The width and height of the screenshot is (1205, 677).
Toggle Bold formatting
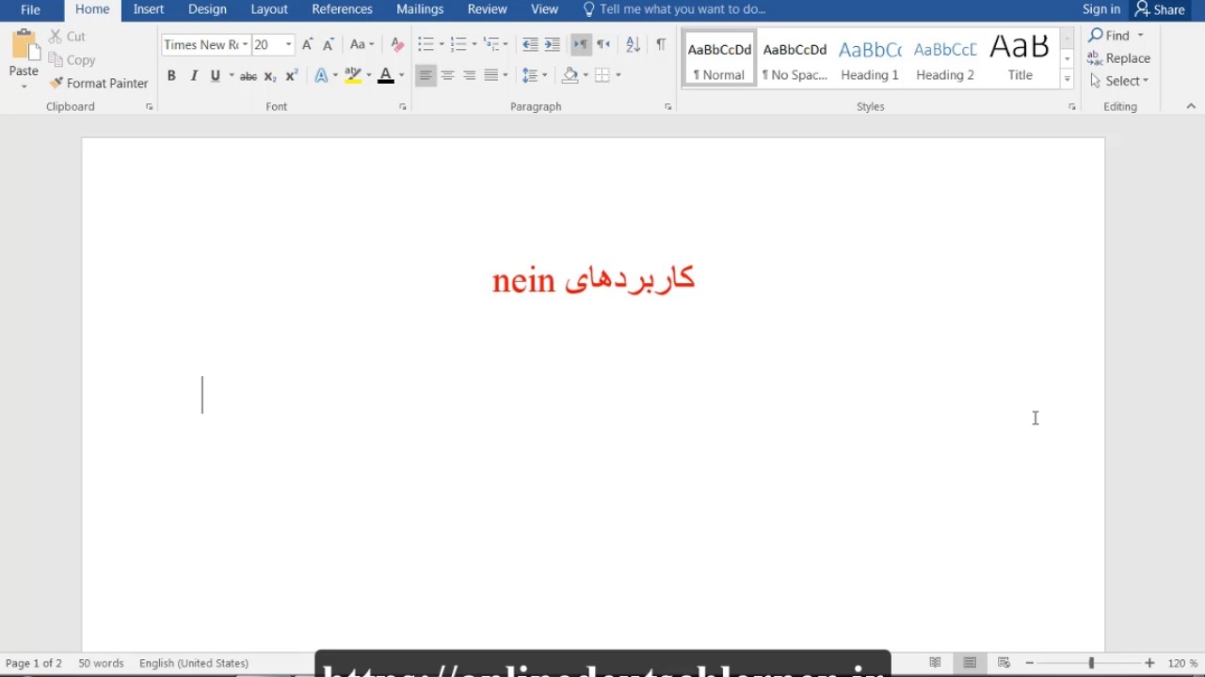[x=171, y=75]
